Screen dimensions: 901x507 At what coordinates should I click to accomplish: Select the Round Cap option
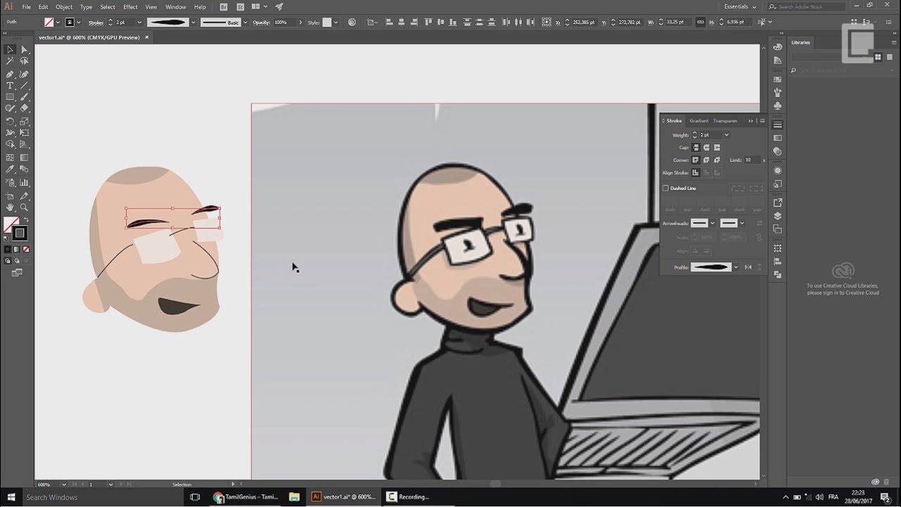tap(707, 148)
